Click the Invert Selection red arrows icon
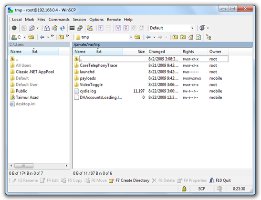This screenshot has height=200, width=261. click(x=126, y=28)
